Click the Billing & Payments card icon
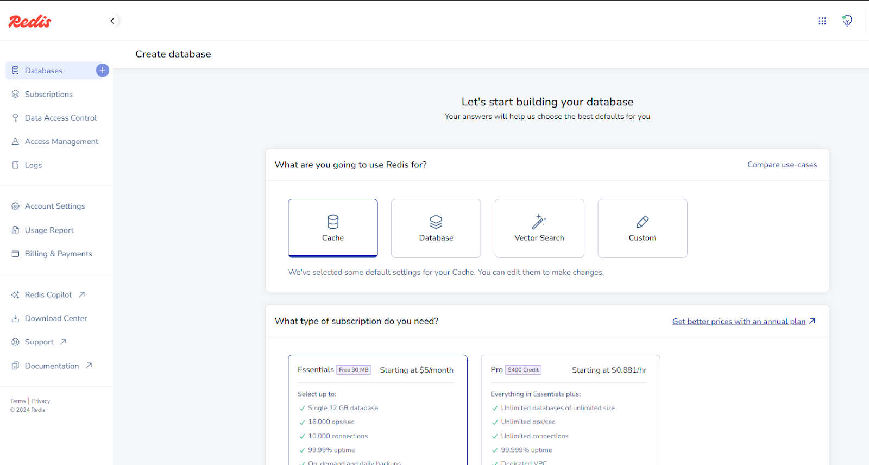This screenshot has width=869, height=465. [15, 254]
